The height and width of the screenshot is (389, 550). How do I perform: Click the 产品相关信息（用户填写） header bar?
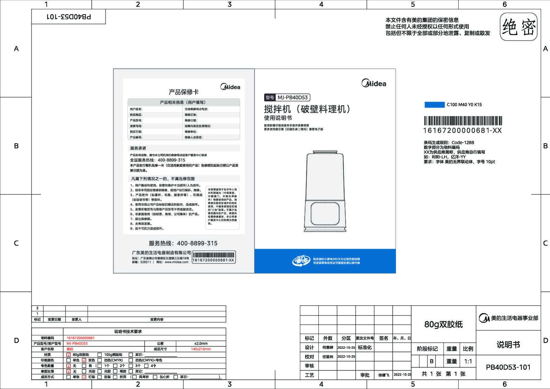point(183,102)
